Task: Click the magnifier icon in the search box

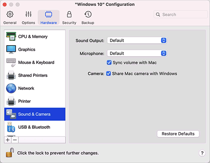Action: [x=158, y=15]
